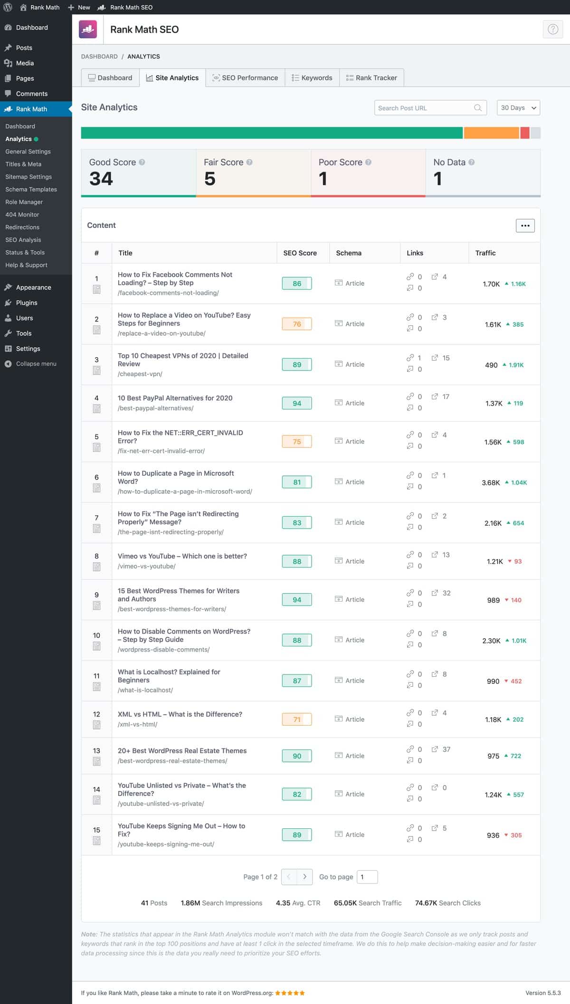Open XML vs HTML post title link
This screenshot has width=570, height=1004.
(x=180, y=714)
